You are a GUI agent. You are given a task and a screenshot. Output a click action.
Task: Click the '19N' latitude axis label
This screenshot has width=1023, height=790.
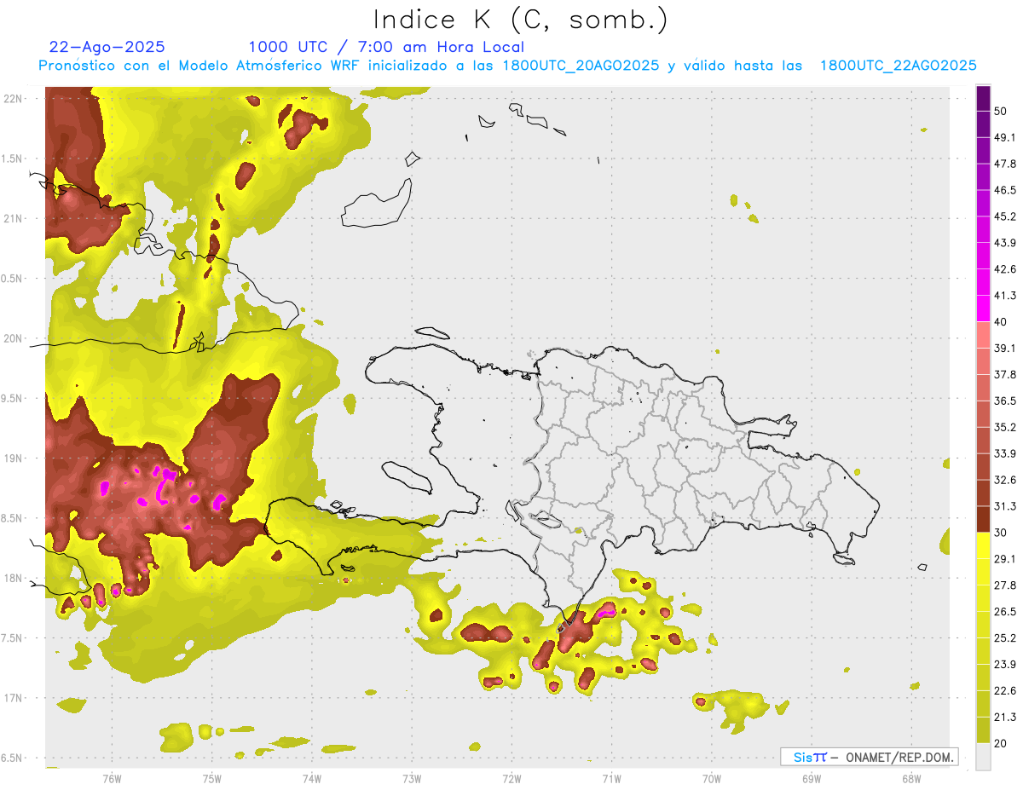click(14, 458)
